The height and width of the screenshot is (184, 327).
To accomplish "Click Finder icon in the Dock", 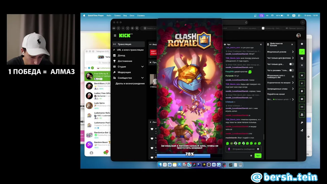I will point(160,165).
